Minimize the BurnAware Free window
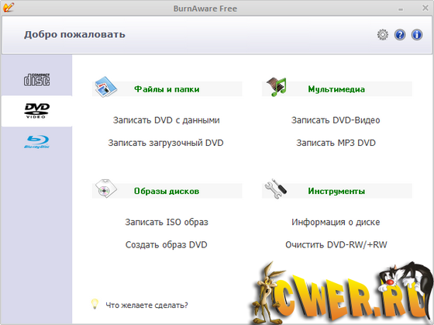The width and height of the screenshot is (434, 325). 401,9
